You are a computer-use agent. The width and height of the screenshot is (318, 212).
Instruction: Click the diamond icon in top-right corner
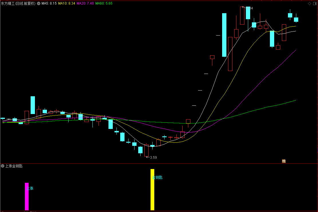pos(309,3)
